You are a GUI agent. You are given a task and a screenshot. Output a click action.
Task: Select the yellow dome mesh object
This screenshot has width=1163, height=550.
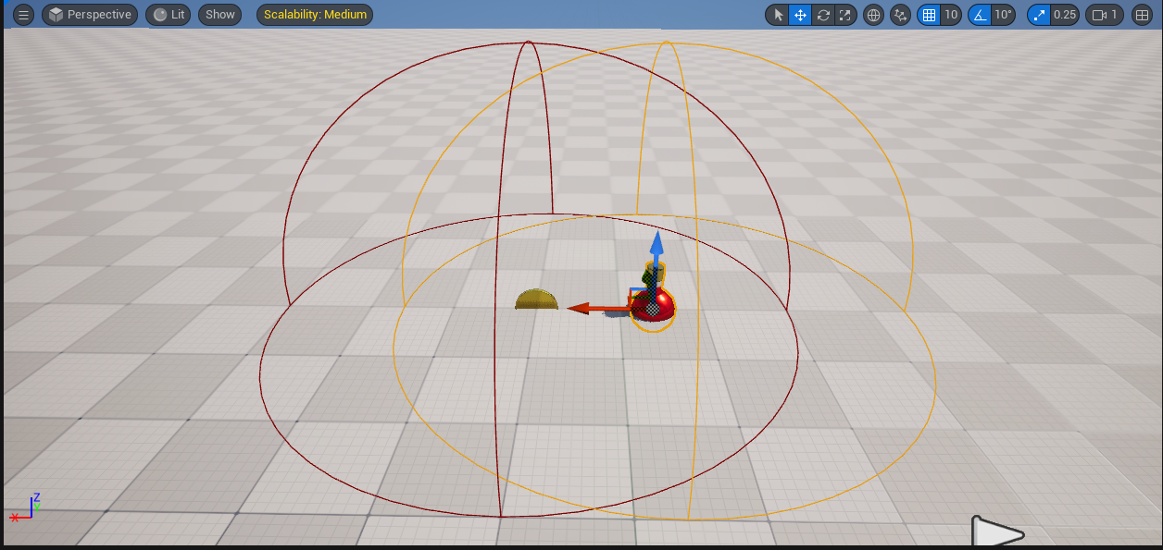point(537,299)
